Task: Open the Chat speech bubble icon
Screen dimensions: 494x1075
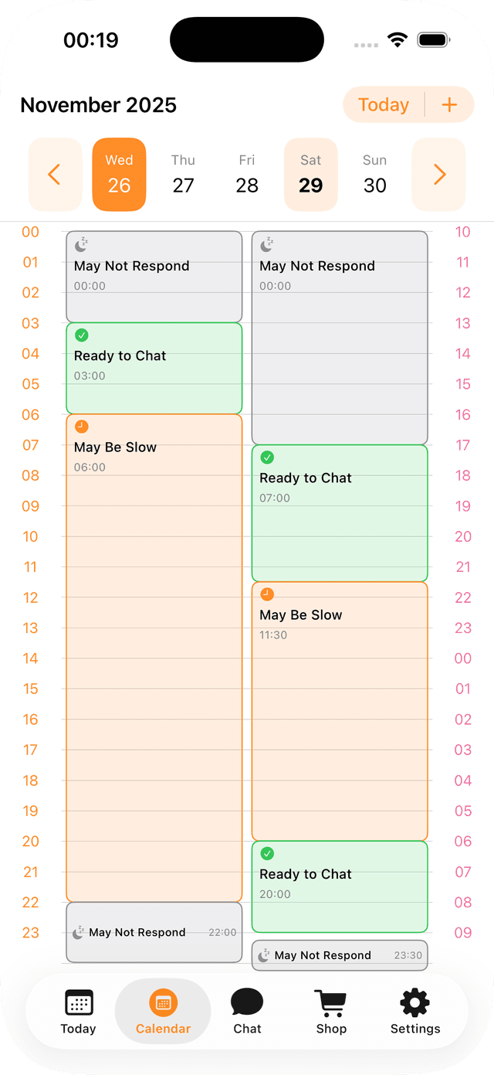Action: (246, 1002)
